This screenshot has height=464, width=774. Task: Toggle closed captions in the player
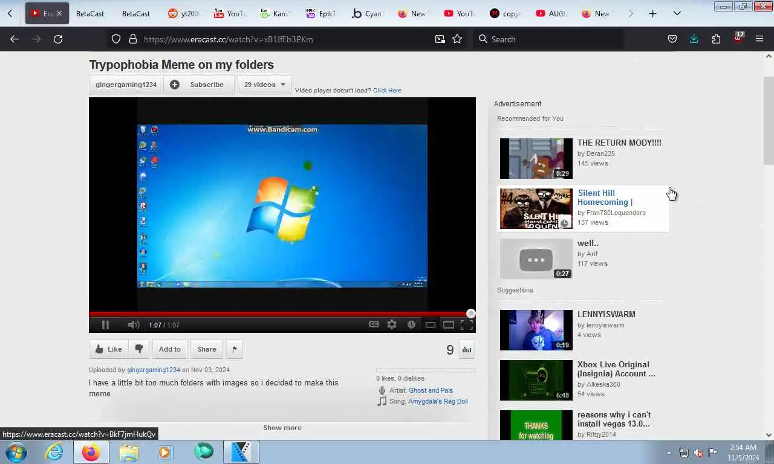pos(374,324)
